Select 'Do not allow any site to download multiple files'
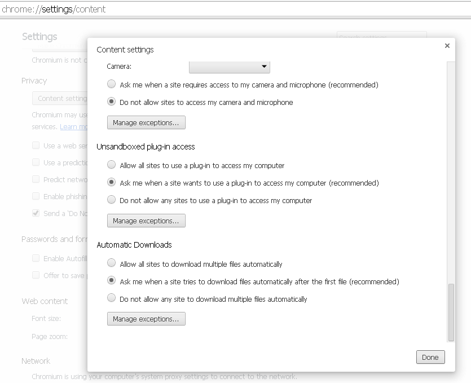Viewport: 471px width, 383px height. [x=112, y=298]
